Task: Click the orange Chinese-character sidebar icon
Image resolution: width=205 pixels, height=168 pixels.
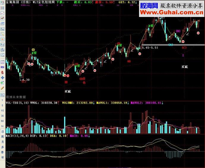Action: point(2,39)
